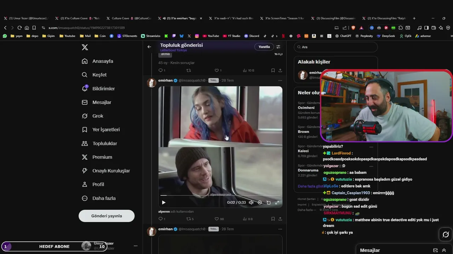View analytics showing 10 B views
The image size is (453, 254).
coord(248,70)
